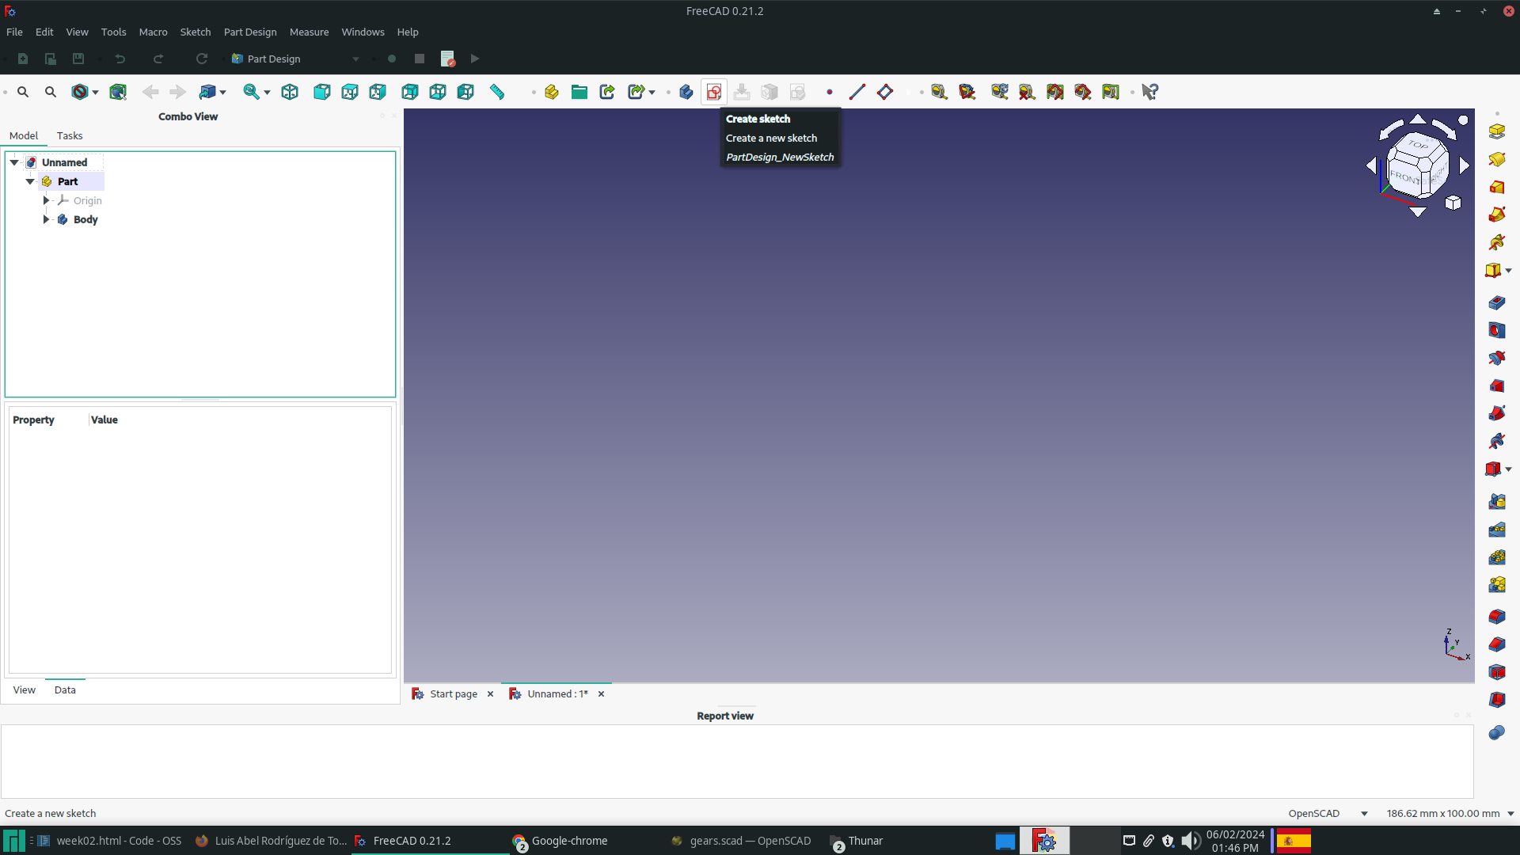The image size is (1520, 855).
Task: Open the Macro menu
Action: [153, 32]
